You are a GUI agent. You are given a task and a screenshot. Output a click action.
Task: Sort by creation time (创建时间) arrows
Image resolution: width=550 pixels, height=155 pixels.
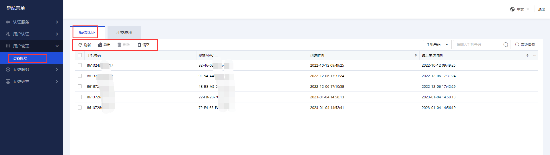pos(416,55)
